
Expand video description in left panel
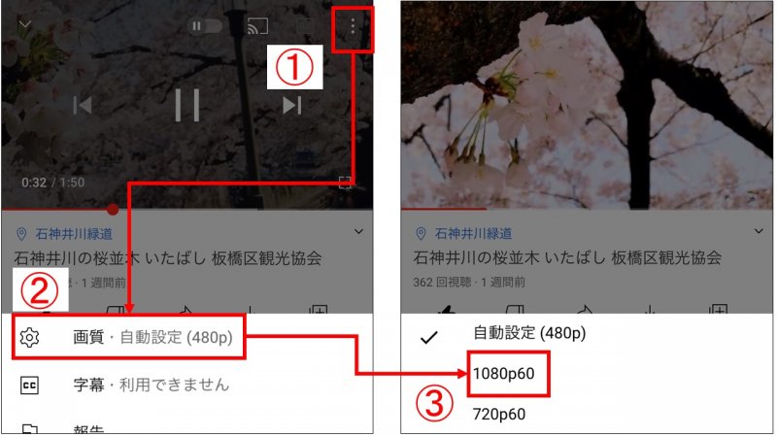358,231
